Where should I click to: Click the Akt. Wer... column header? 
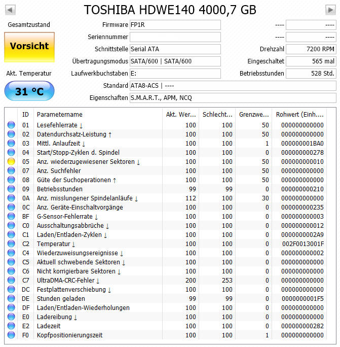(181, 115)
